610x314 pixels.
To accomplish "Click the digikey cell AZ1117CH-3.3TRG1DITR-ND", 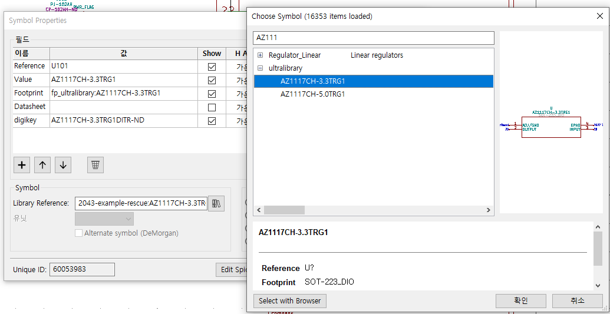I will [x=124, y=121].
